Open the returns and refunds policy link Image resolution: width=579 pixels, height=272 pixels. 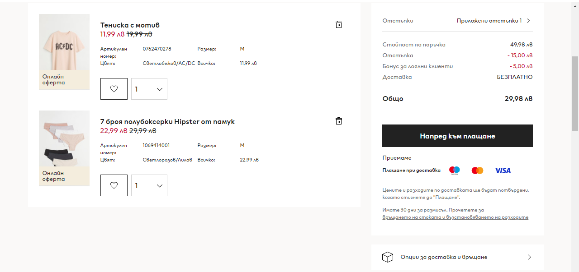pyautogui.click(x=455, y=217)
